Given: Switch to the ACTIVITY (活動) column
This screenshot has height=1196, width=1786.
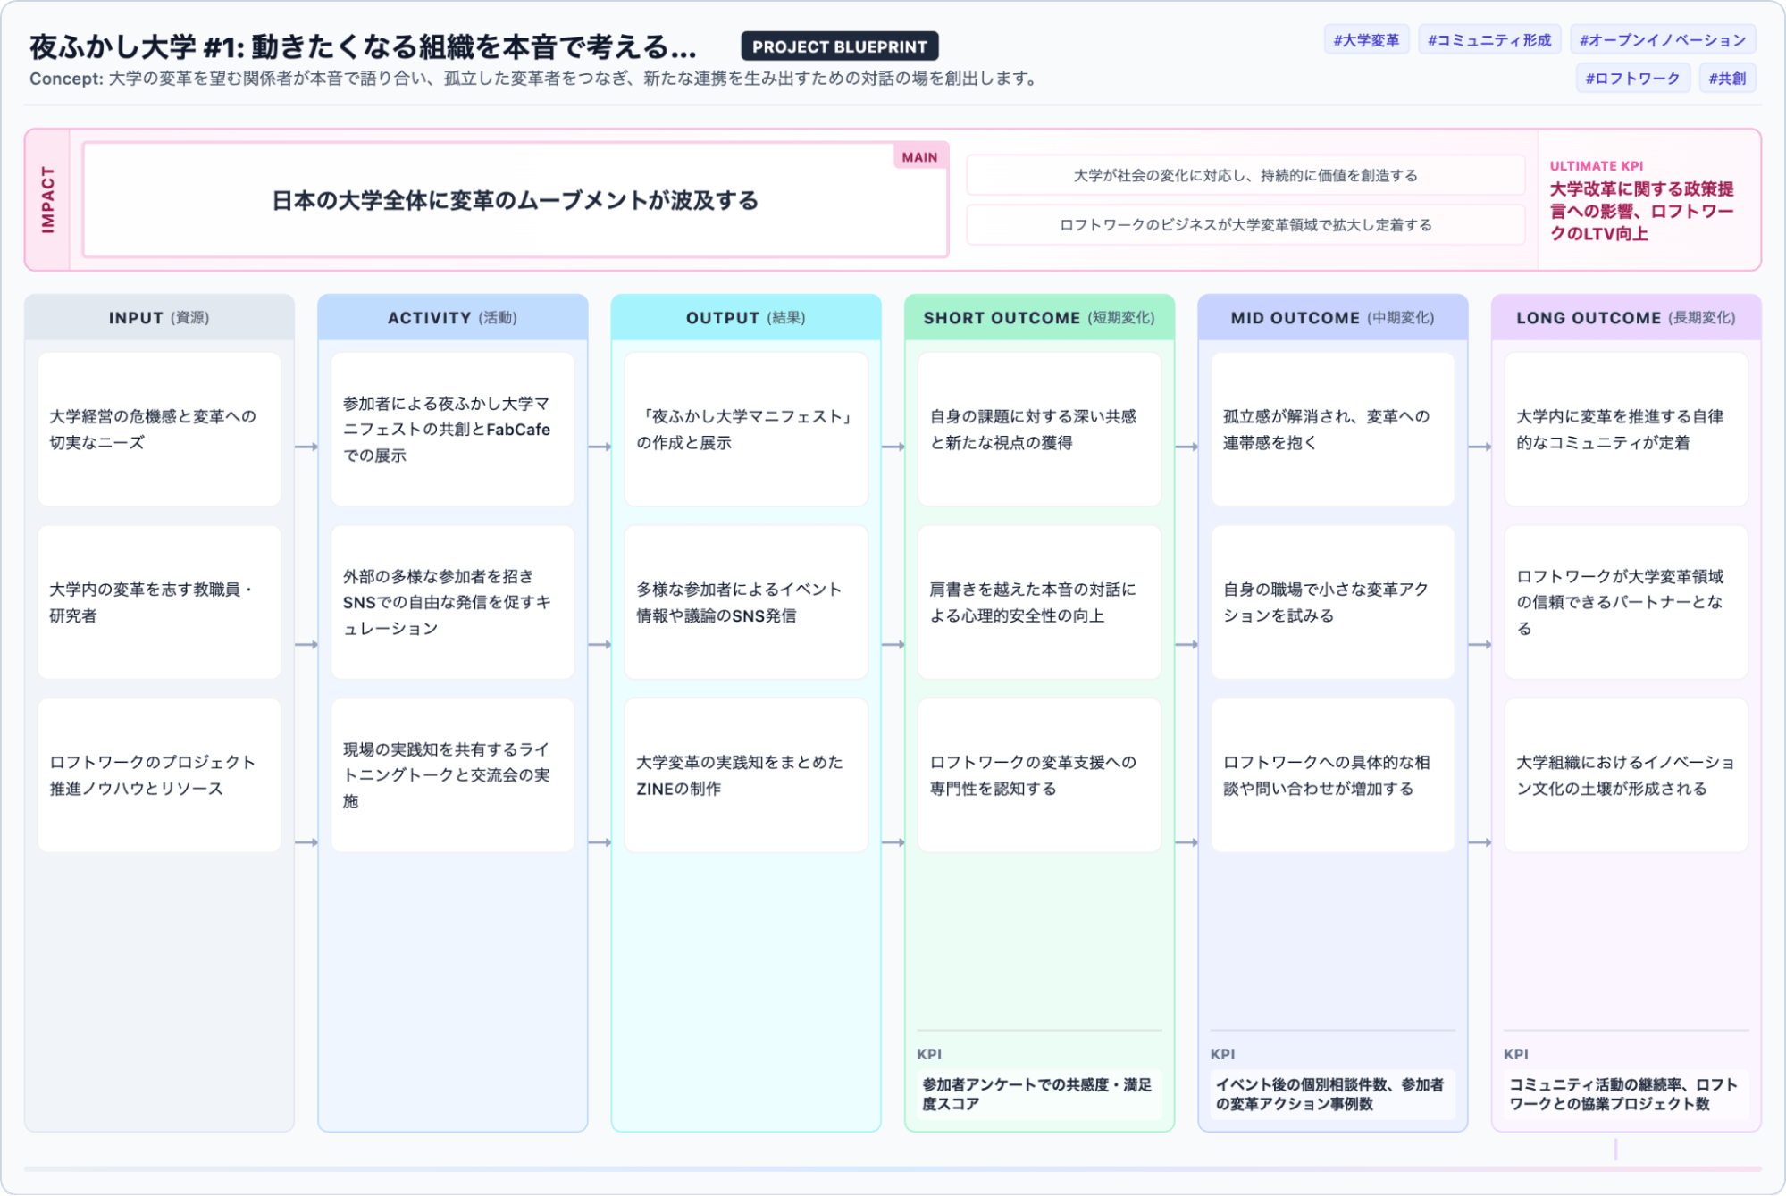Looking at the screenshot, I should pyautogui.click(x=452, y=316).
